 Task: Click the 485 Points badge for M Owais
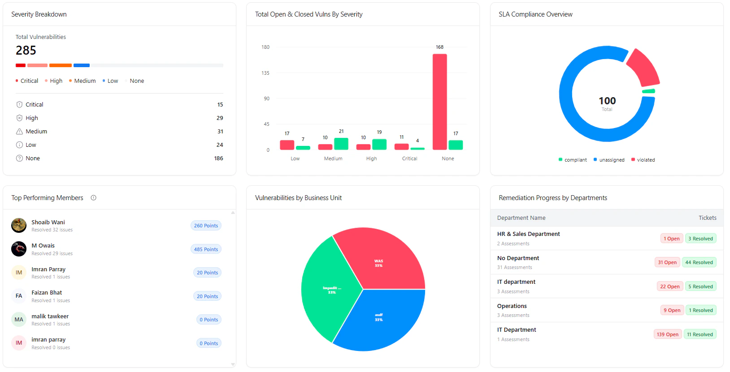206,249
